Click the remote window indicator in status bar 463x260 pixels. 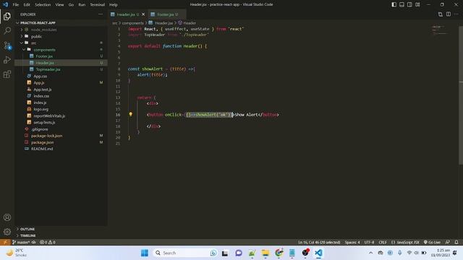click(5, 242)
